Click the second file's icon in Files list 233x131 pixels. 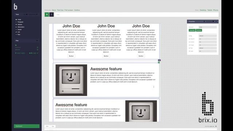click(x=37, y=49)
